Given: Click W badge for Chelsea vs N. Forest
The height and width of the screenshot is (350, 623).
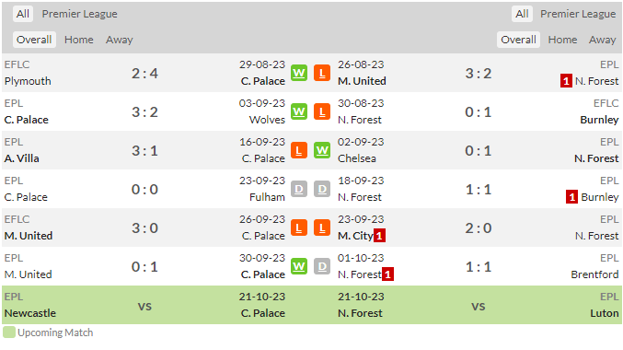Looking at the screenshot, I should point(322,150).
